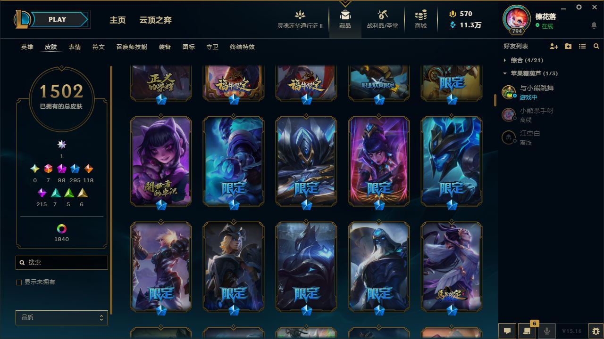Open the chat bubble icon
The width and height of the screenshot is (604, 339).
507,331
